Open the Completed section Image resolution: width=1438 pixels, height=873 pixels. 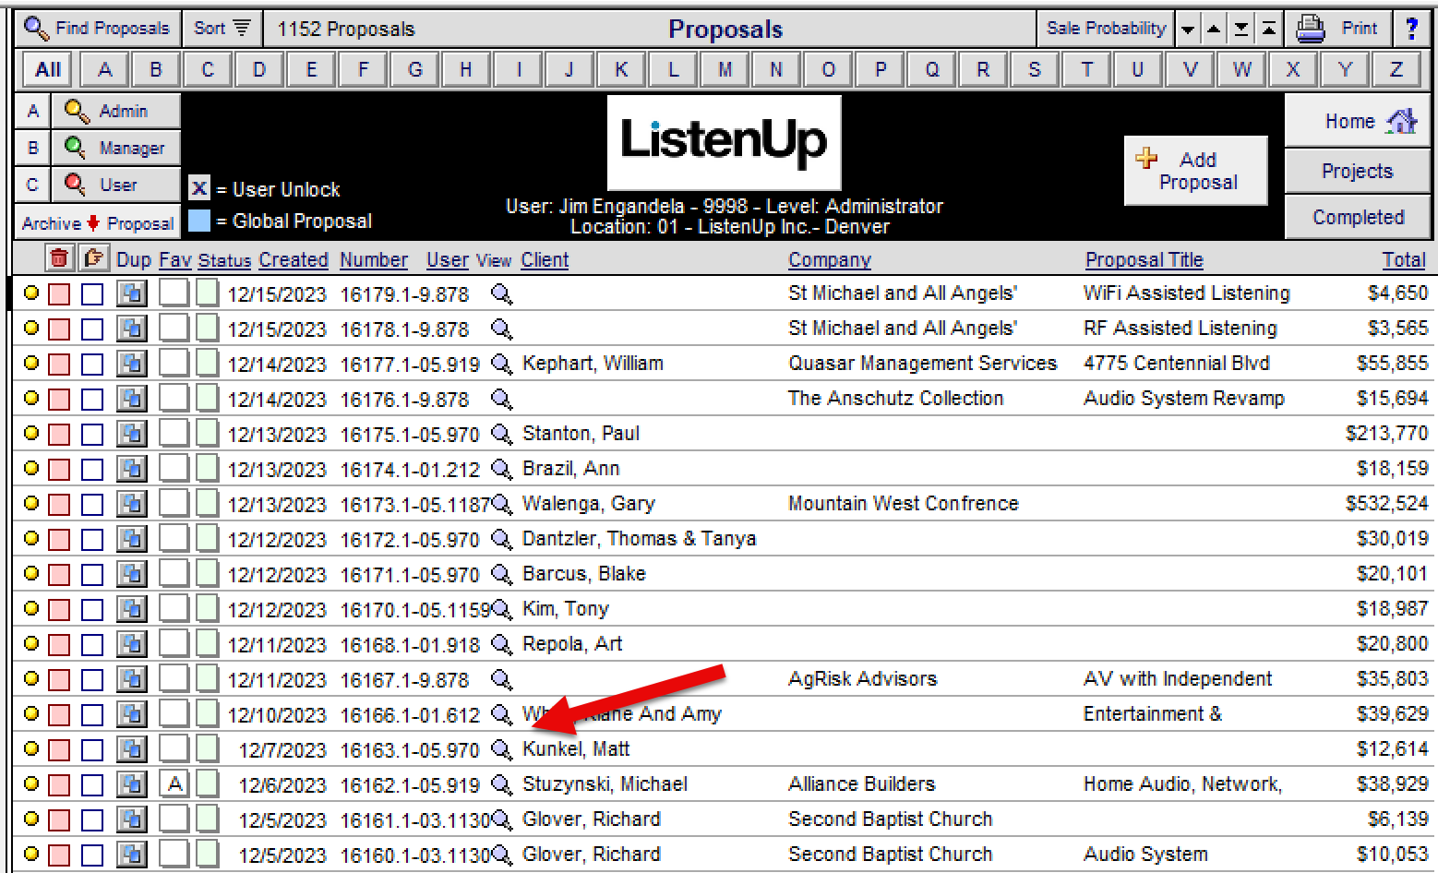pyautogui.click(x=1357, y=217)
